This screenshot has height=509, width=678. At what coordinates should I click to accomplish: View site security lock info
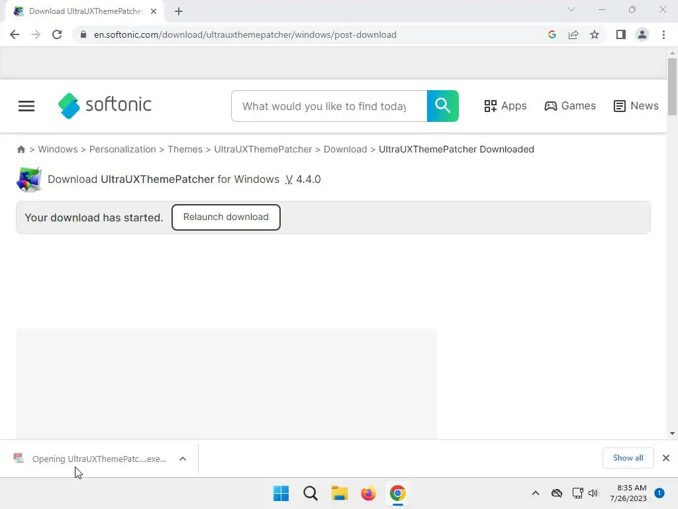(83, 34)
